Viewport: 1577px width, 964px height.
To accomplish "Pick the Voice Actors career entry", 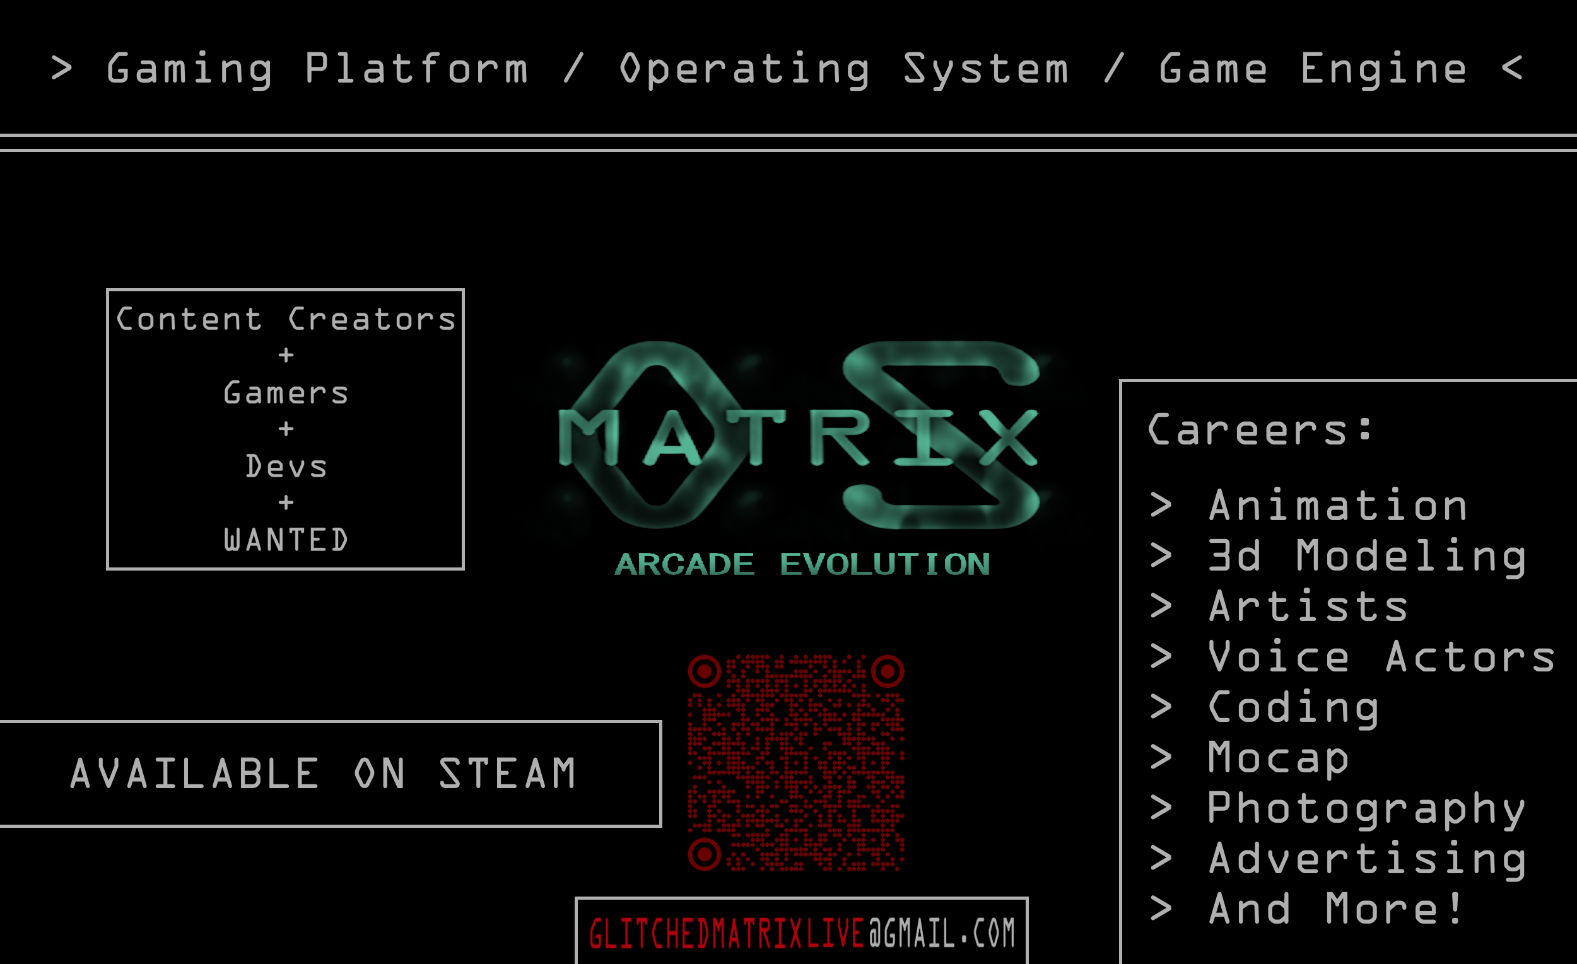I will click(x=1352, y=657).
